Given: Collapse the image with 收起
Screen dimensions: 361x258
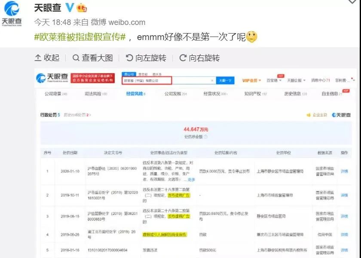Looking at the screenshot, I should click(x=47, y=58).
